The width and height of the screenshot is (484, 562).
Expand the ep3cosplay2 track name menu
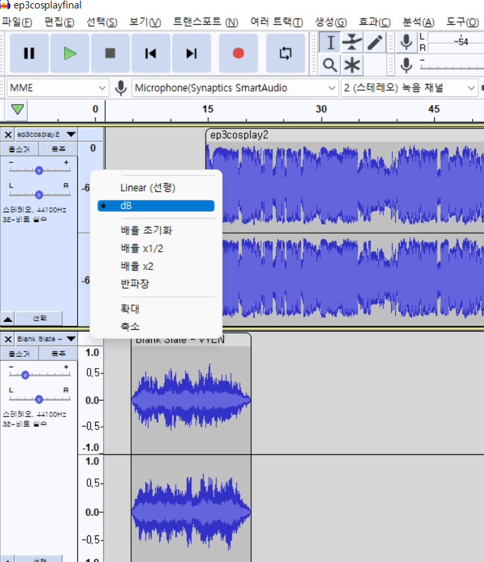pos(71,134)
